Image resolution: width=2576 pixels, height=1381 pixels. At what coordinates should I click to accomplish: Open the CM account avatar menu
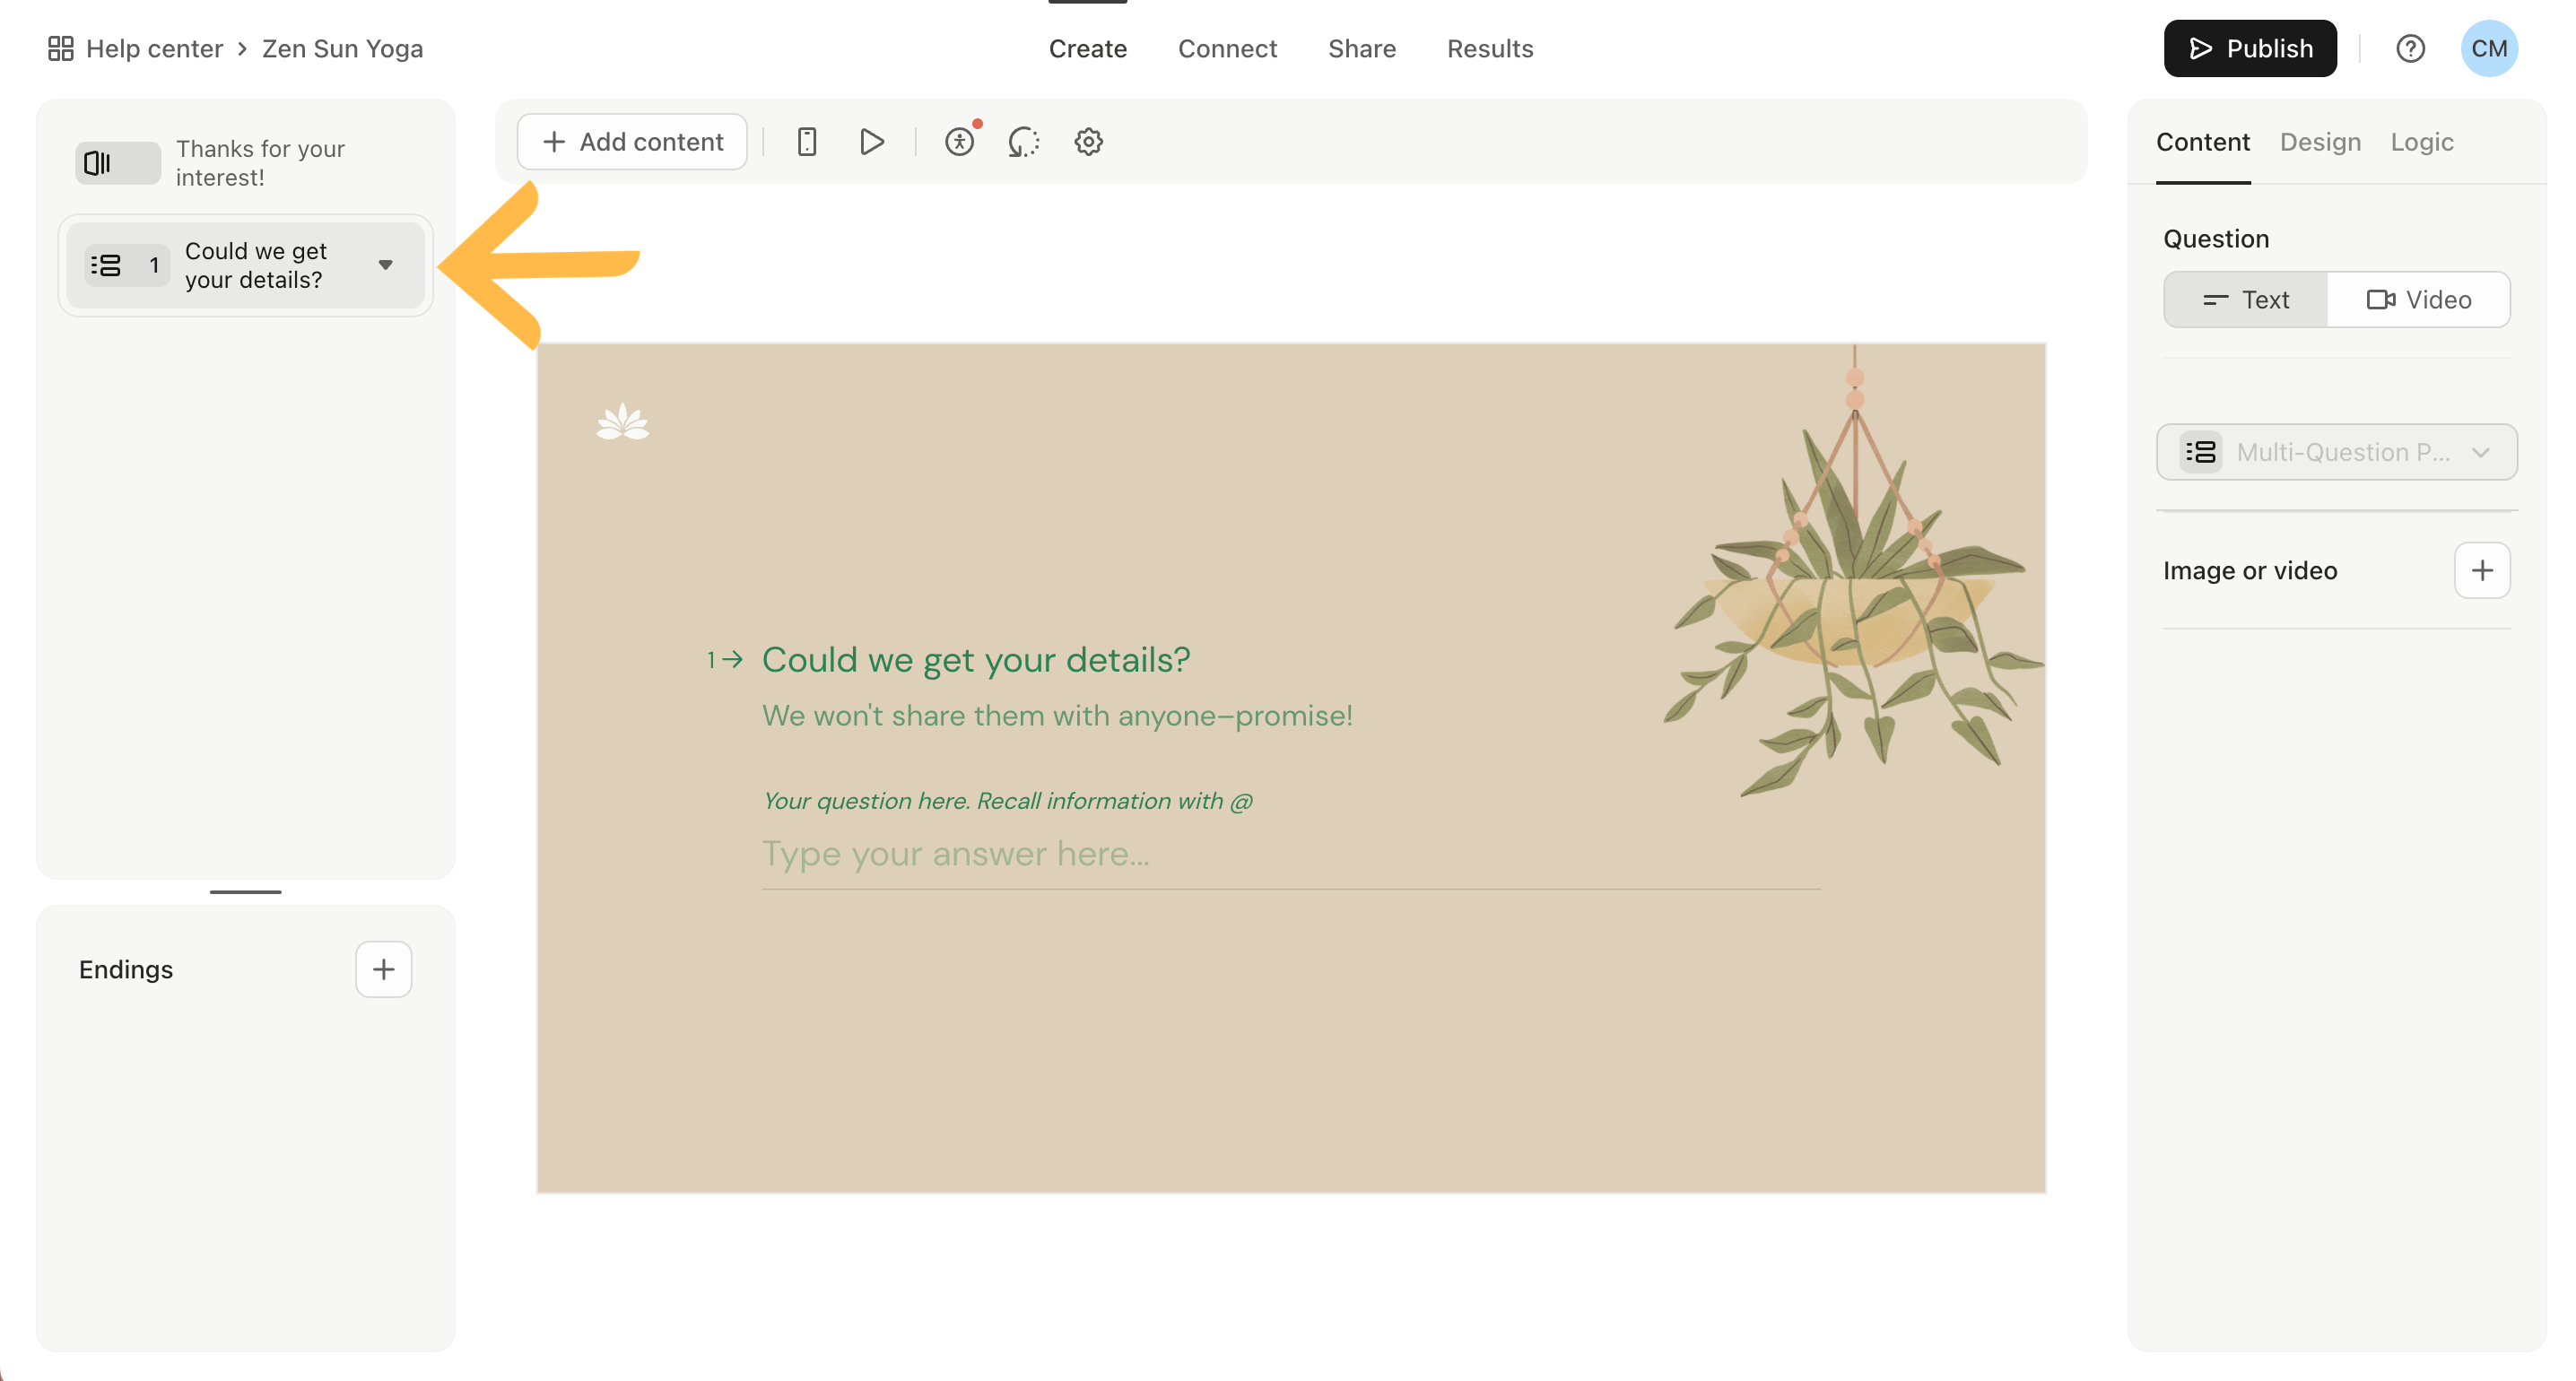pyautogui.click(x=2490, y=48)
